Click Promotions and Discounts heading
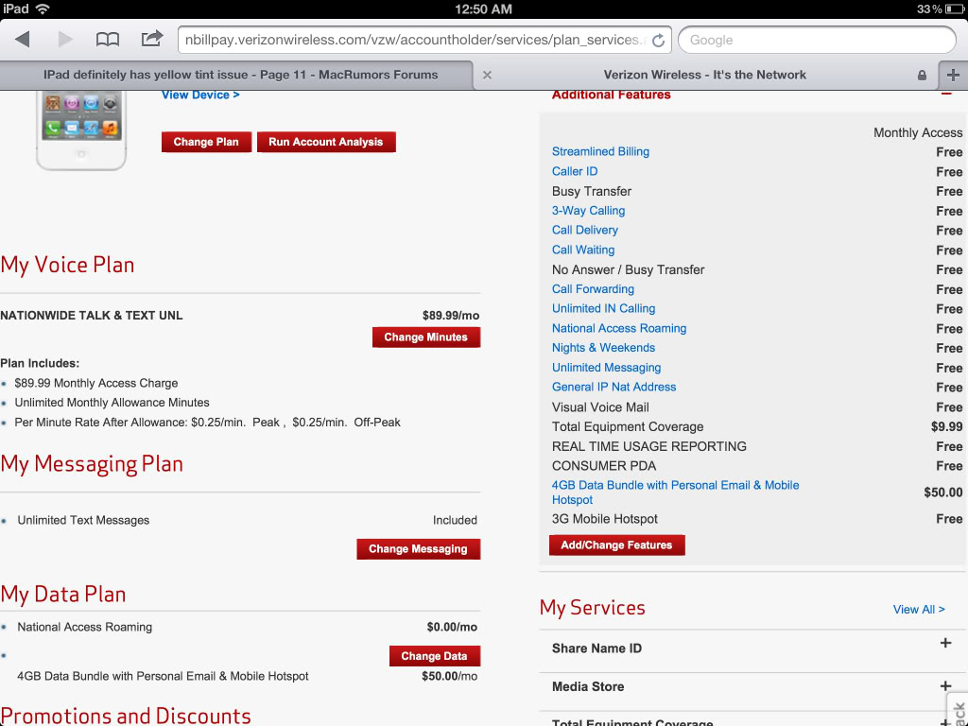This screenshot has width=968, height=726. tap(126, 715)
